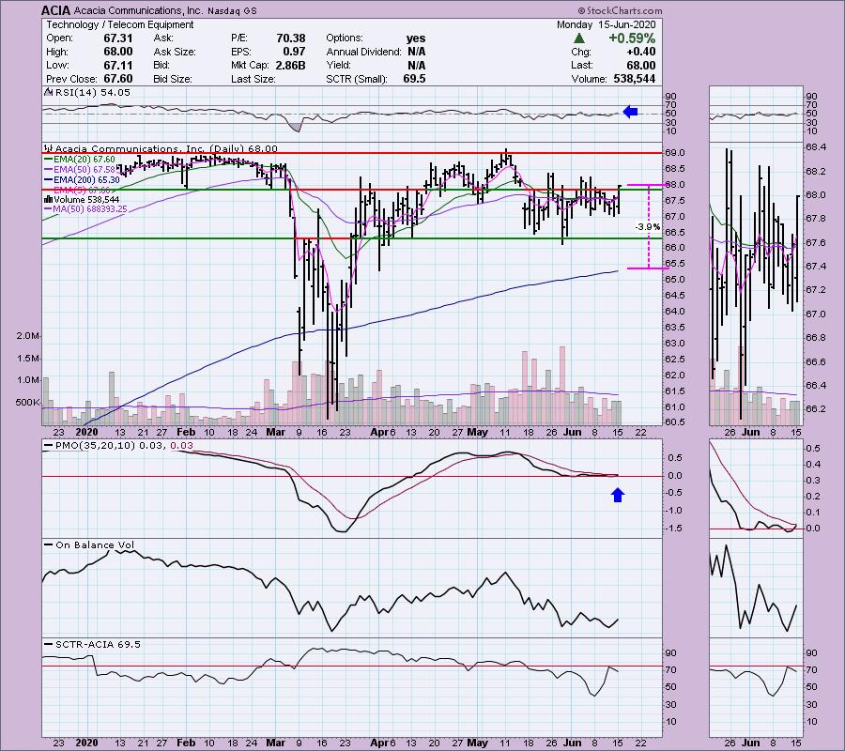Click the -1.5 label on the PMO axis
Viewport: 845px width, 751px height.
pos(674,529)
